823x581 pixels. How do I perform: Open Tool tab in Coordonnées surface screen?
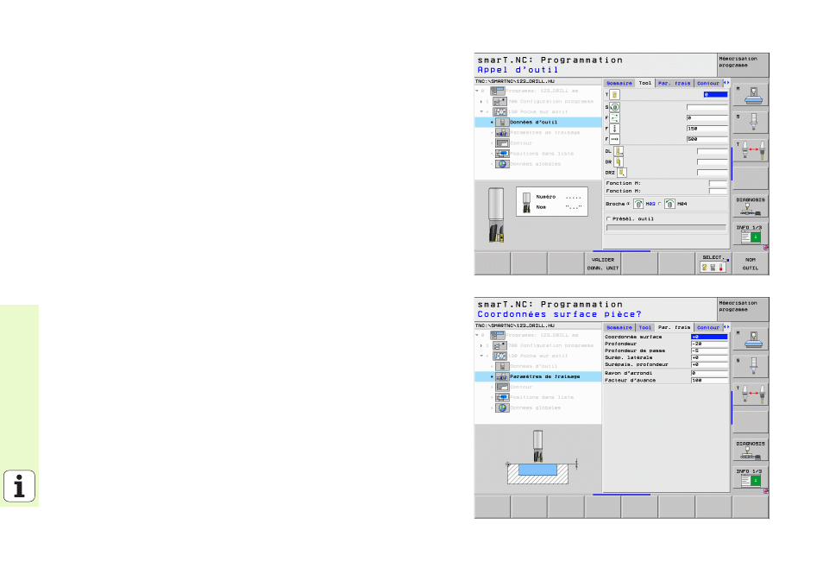(645, 327)
